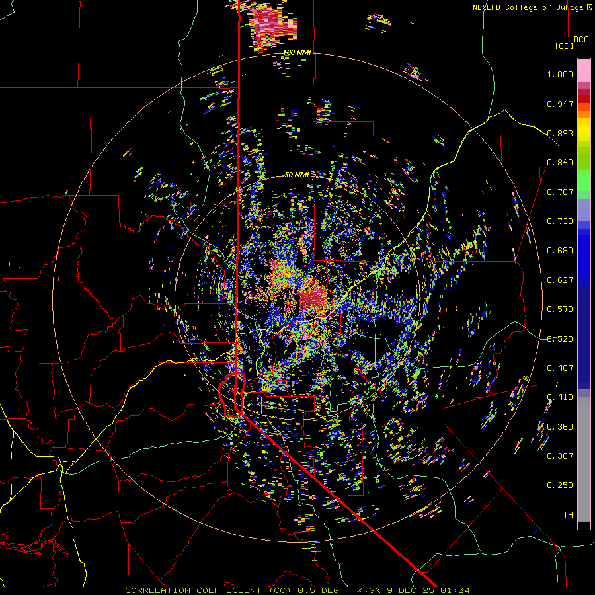595x595 pixels.
Task: Click the [CC] units label
Action: click(x=564, y=46)
